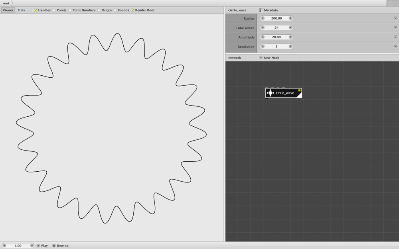This screenshot has width=399, height=249.
Task: Click the Resolution value field 5
Action: pos(277,47)
